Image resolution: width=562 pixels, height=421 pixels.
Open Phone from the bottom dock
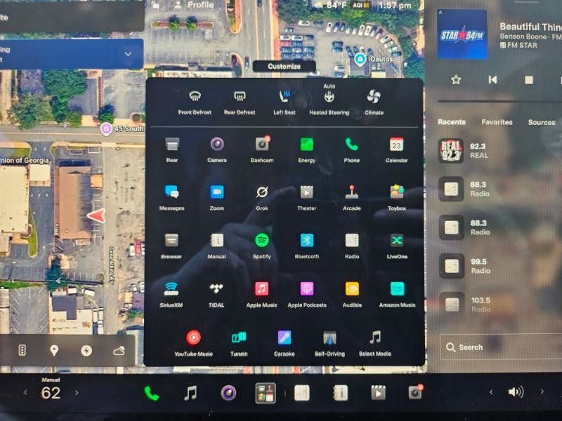152,394
